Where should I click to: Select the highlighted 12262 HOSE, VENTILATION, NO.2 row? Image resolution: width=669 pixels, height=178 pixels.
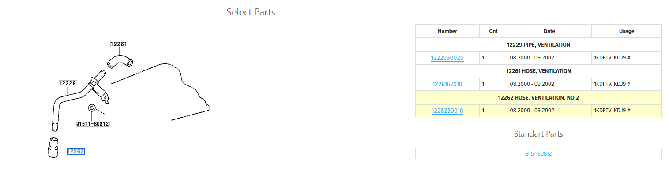538,97
